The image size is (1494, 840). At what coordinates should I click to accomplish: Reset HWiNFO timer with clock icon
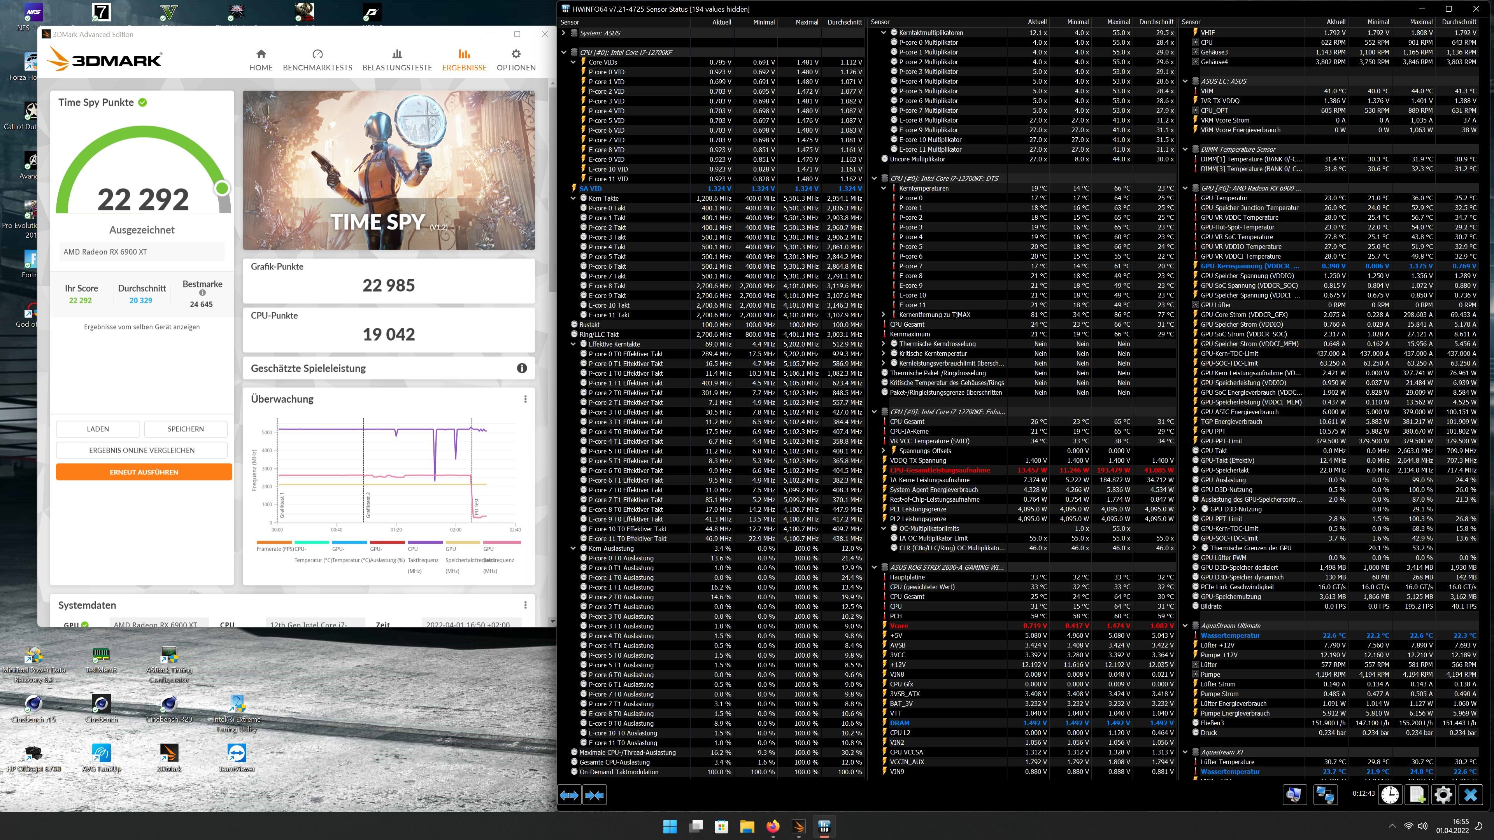point(1390,794)
